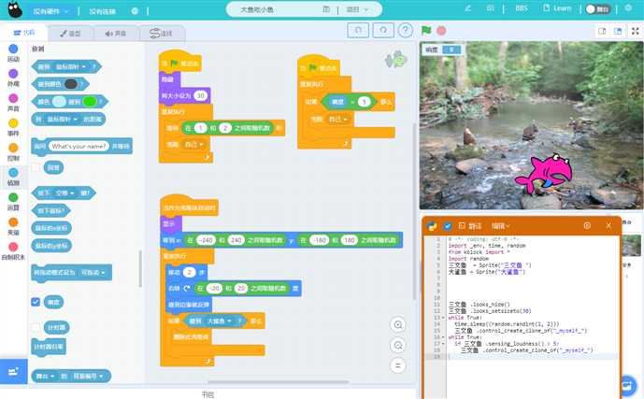The image size is (644, 399).
Task: Open help with the question mark icon
Action: (x=406, y=30)
